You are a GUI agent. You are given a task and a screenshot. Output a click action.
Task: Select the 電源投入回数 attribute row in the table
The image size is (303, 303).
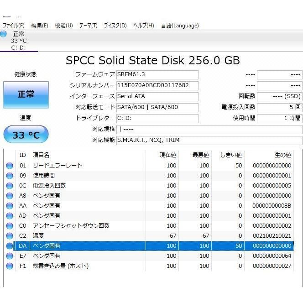click(x=149, y=186)
